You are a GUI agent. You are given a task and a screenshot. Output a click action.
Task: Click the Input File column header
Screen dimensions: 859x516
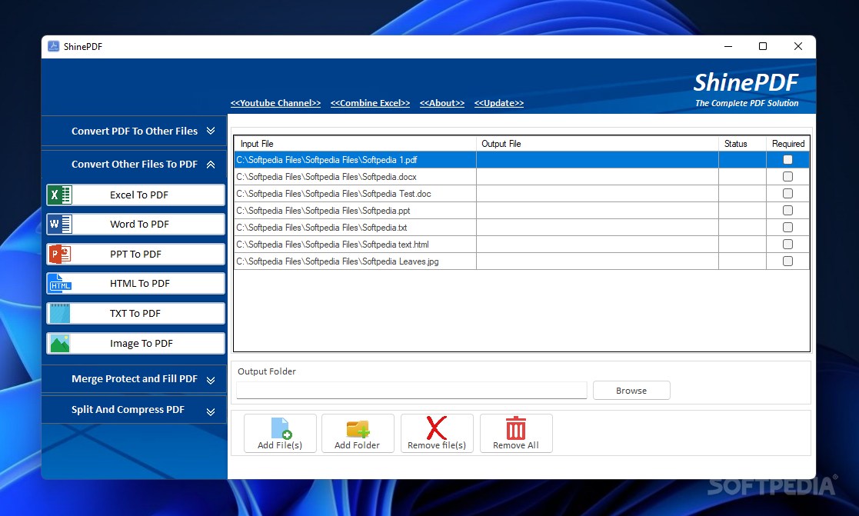[355, 144]
